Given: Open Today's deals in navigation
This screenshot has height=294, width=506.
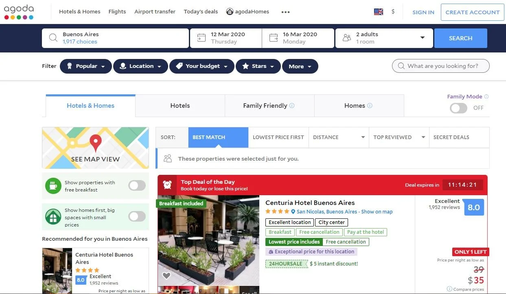Looking at the screenshot, I should click(x=201, y=12).
